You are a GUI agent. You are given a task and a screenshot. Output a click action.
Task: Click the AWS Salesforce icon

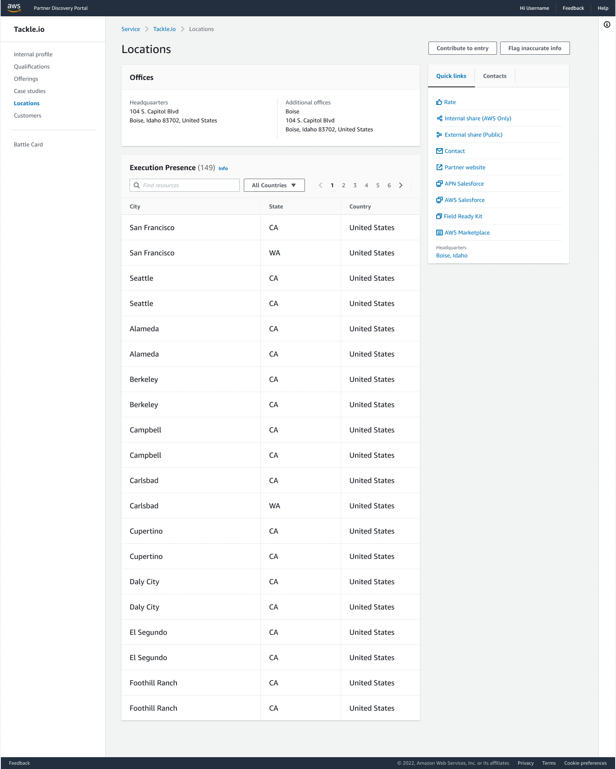point(439,200)
